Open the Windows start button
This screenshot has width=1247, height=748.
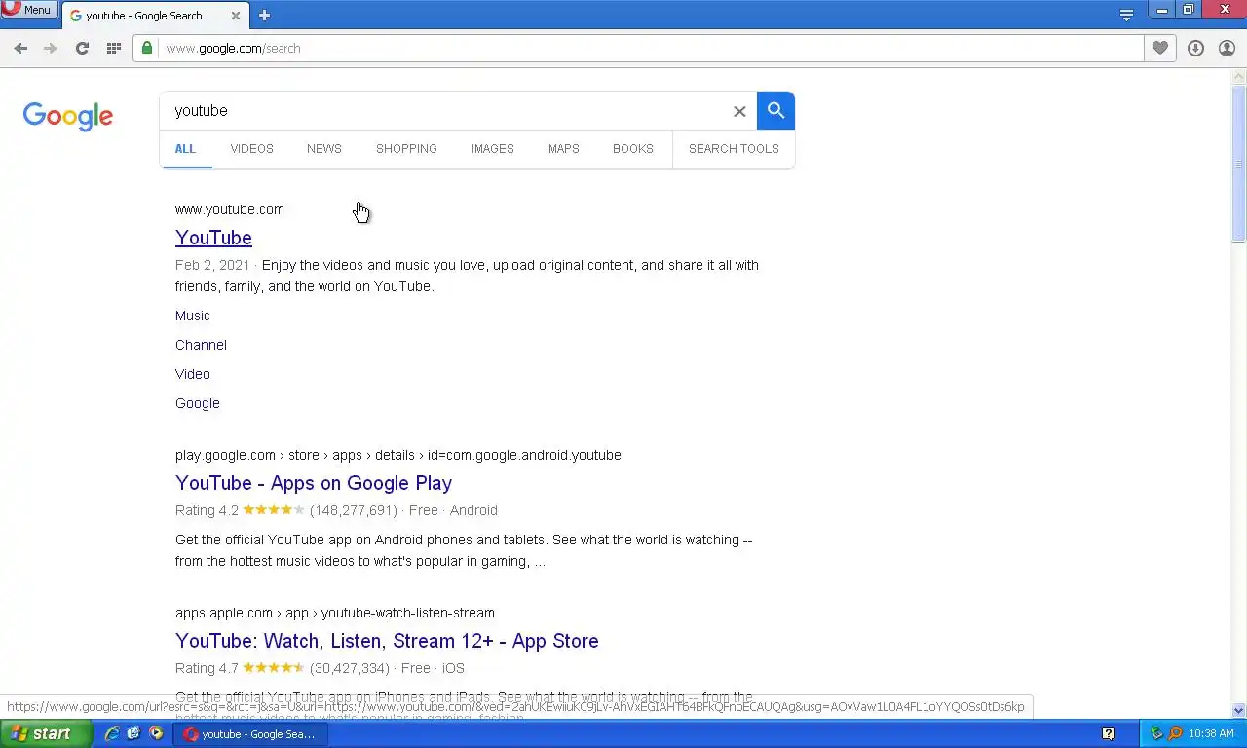point(46,734)
